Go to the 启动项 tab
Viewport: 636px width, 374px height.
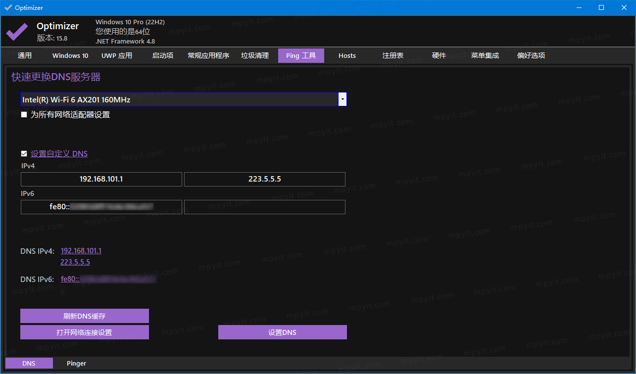(x=163, y=55)
